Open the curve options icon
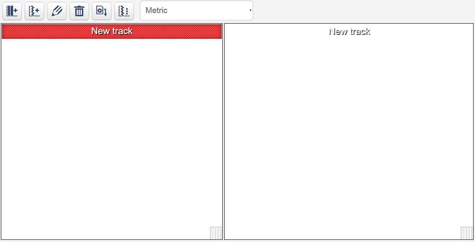The image size is (475, 242). [x=124, y=11]
